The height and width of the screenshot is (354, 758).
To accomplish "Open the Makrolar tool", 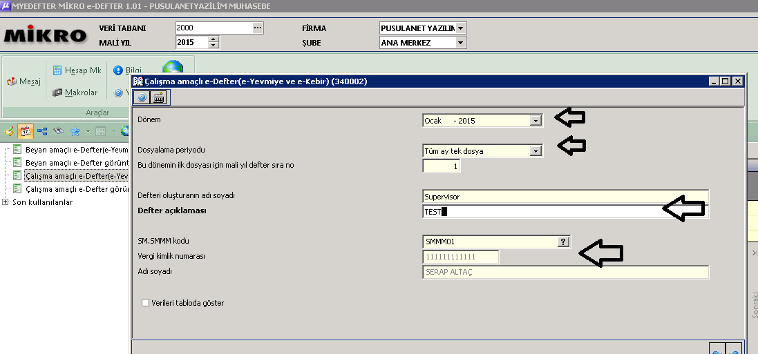I will [x=75, y=92].
